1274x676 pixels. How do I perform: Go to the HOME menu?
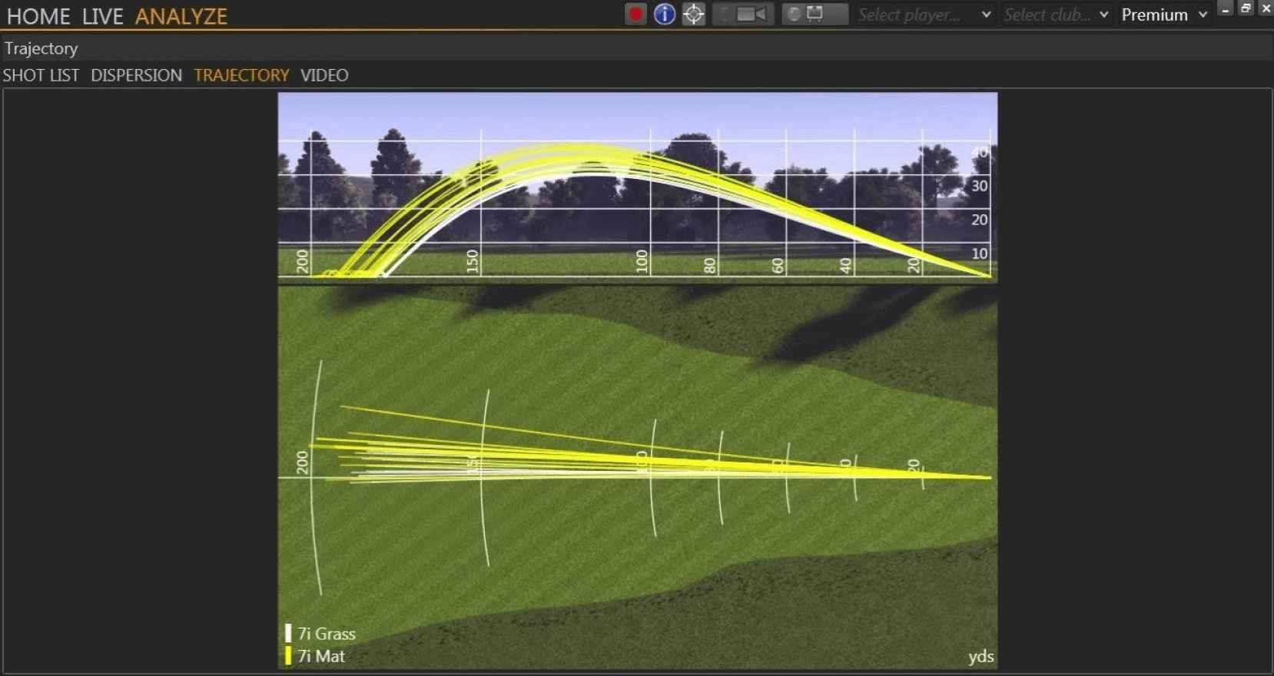38,16
